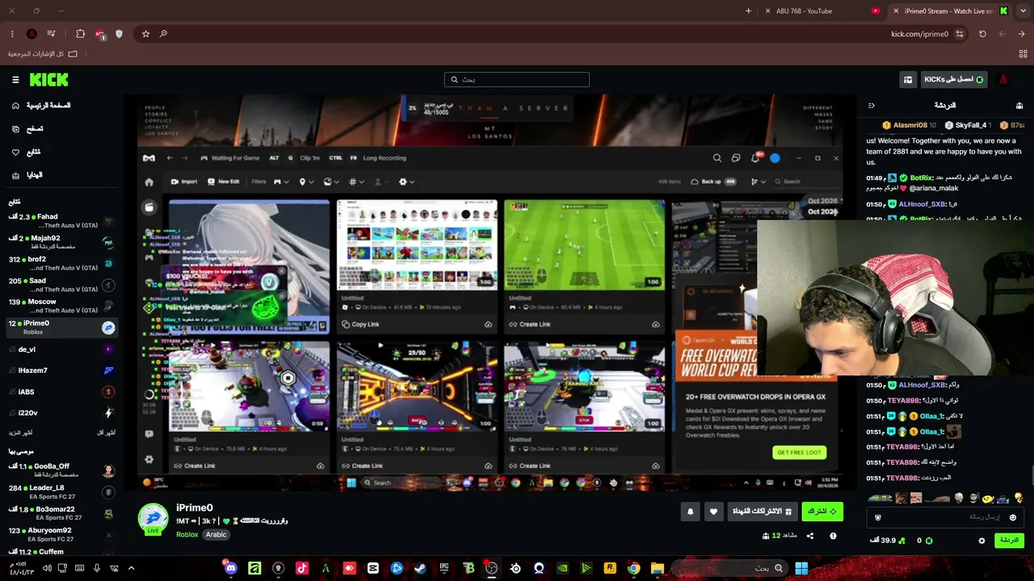Screen dimensions: 1034x581
Task: Switch to ABU 768 - YouTube tab
Action: pyautogui.click(x=822, y=10)
